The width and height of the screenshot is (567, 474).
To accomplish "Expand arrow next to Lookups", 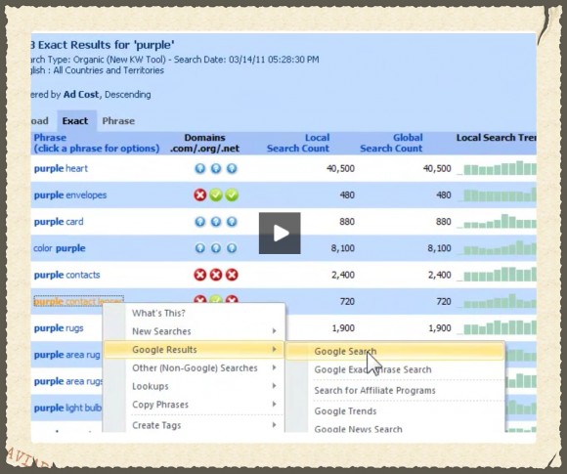I will (274, 386).
